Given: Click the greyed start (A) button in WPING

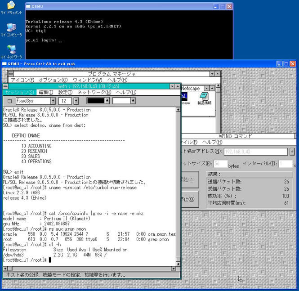Looking at the screenshot, I should (x=190, y=179).
